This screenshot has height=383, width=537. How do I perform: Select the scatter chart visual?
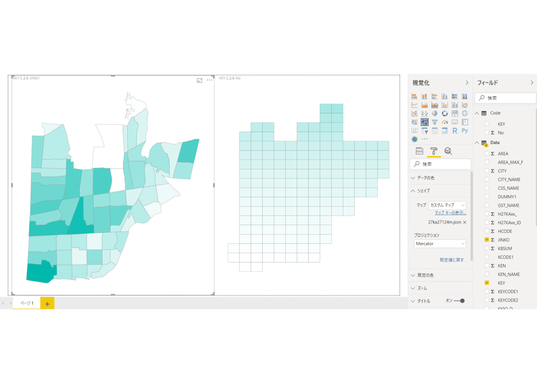tap(424, 114)
